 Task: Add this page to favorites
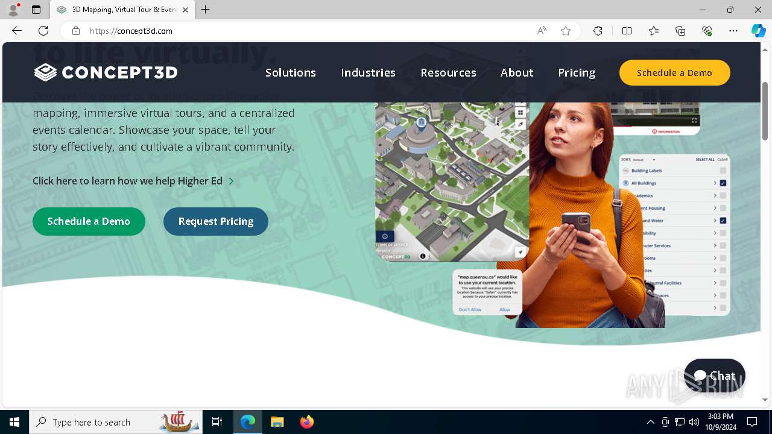pos(566,31)
